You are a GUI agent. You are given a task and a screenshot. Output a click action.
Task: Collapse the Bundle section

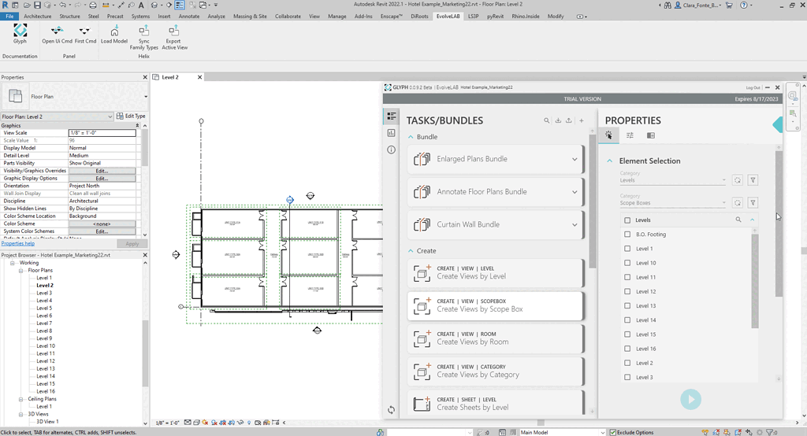pyautogui.click(x=411, y=137)
